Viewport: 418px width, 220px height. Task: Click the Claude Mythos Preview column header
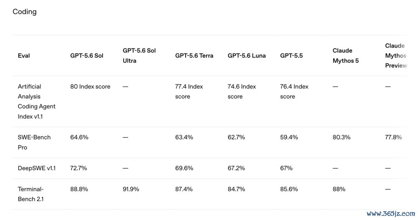point(396,56)
